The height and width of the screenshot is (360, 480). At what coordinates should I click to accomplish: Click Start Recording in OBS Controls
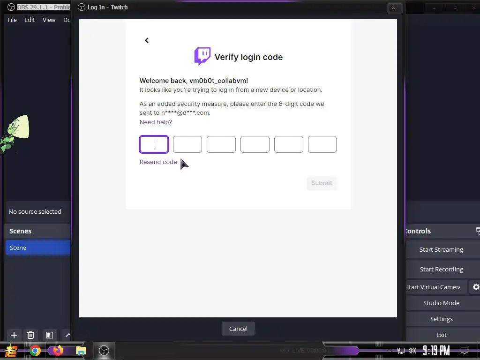coord(441,270)
